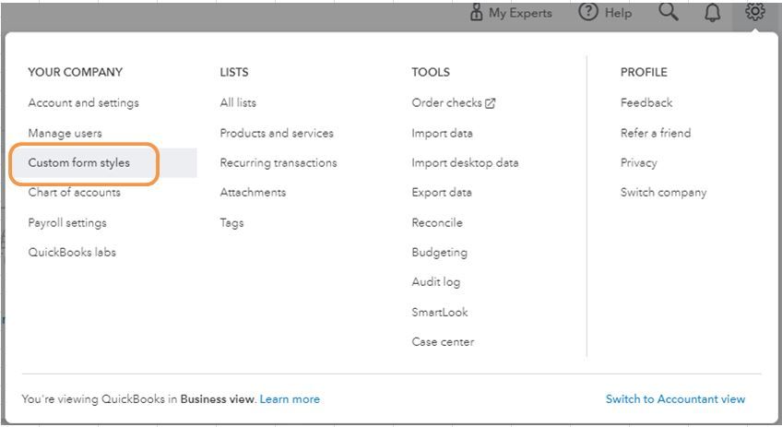The width and height of the screenshot is (782, 427).
Task: Open Account and settings
Action: [x=83, y=103]
